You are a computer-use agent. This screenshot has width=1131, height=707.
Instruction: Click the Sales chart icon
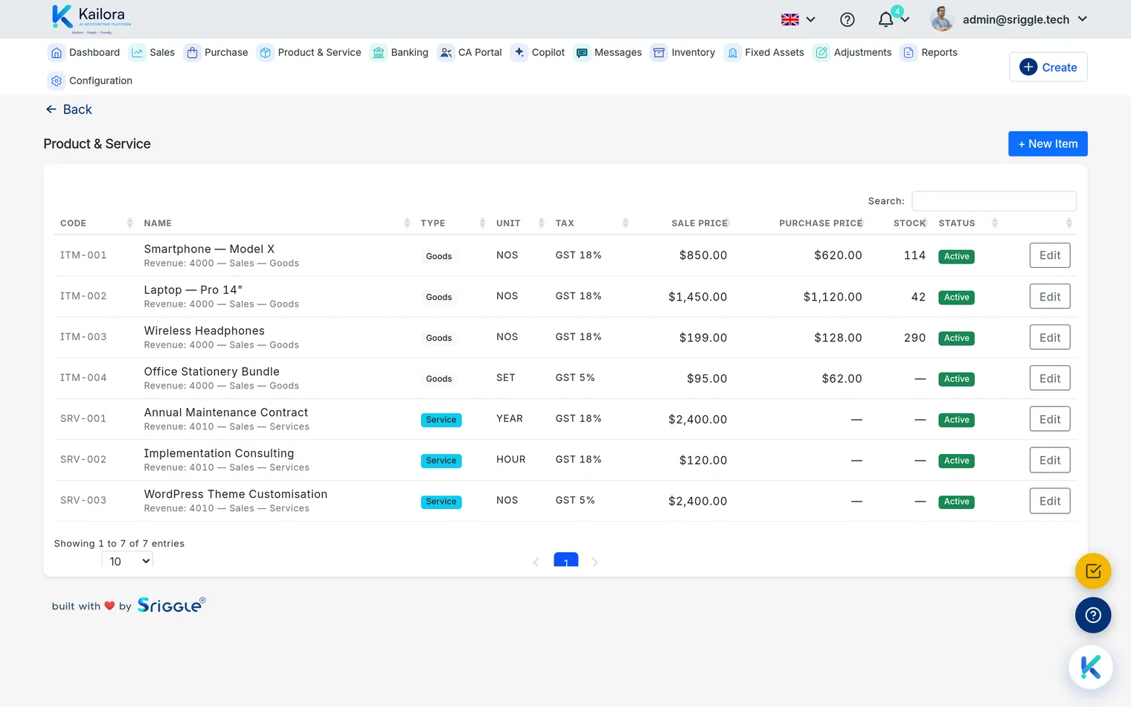coord(137,53)
